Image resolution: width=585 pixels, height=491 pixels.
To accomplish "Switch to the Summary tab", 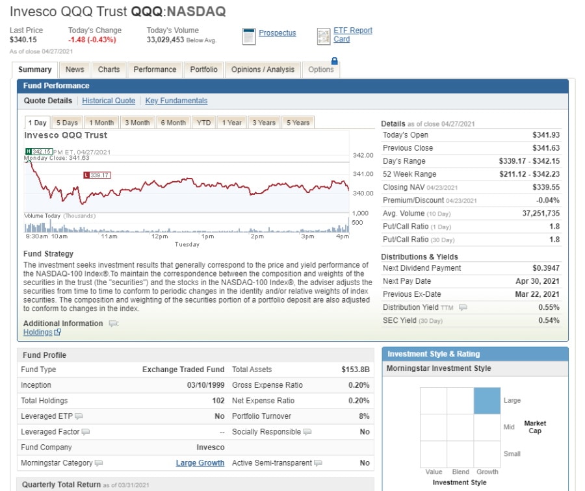I will [x=34, y=69].
